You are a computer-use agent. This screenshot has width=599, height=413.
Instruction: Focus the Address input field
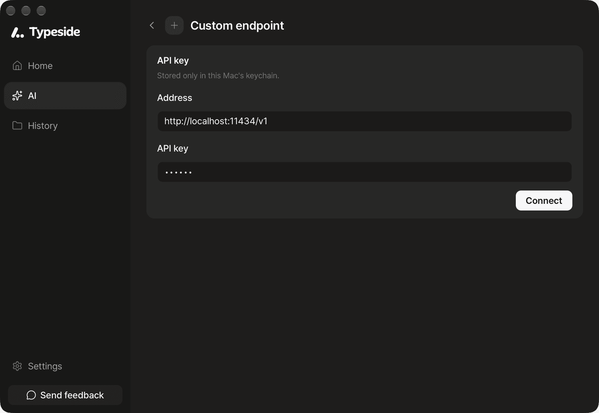[365, 121]
